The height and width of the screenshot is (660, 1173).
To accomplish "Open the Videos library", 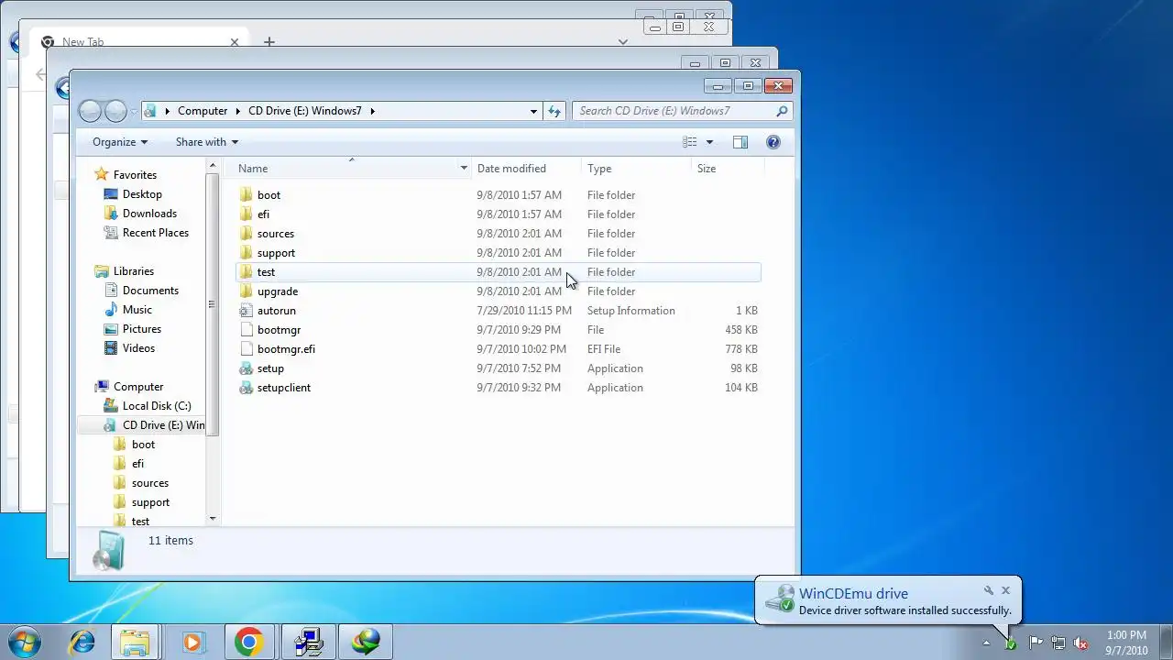I will pos(138,348).
